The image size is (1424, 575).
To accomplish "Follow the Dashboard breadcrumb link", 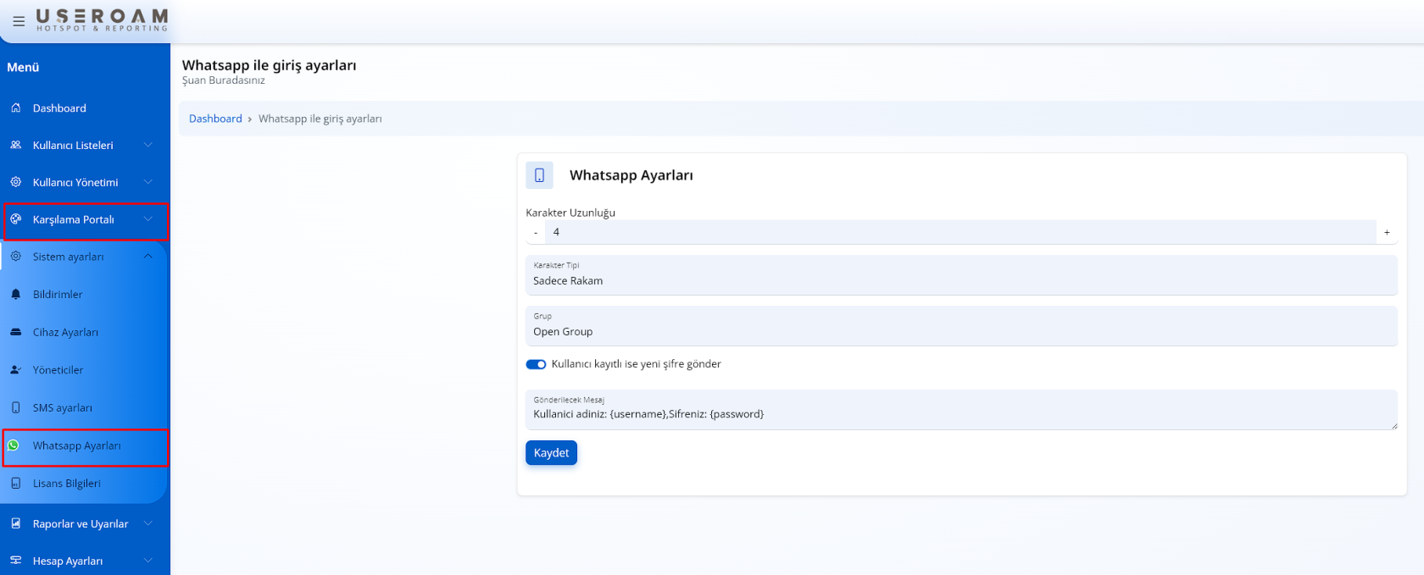I will (215, 119).
